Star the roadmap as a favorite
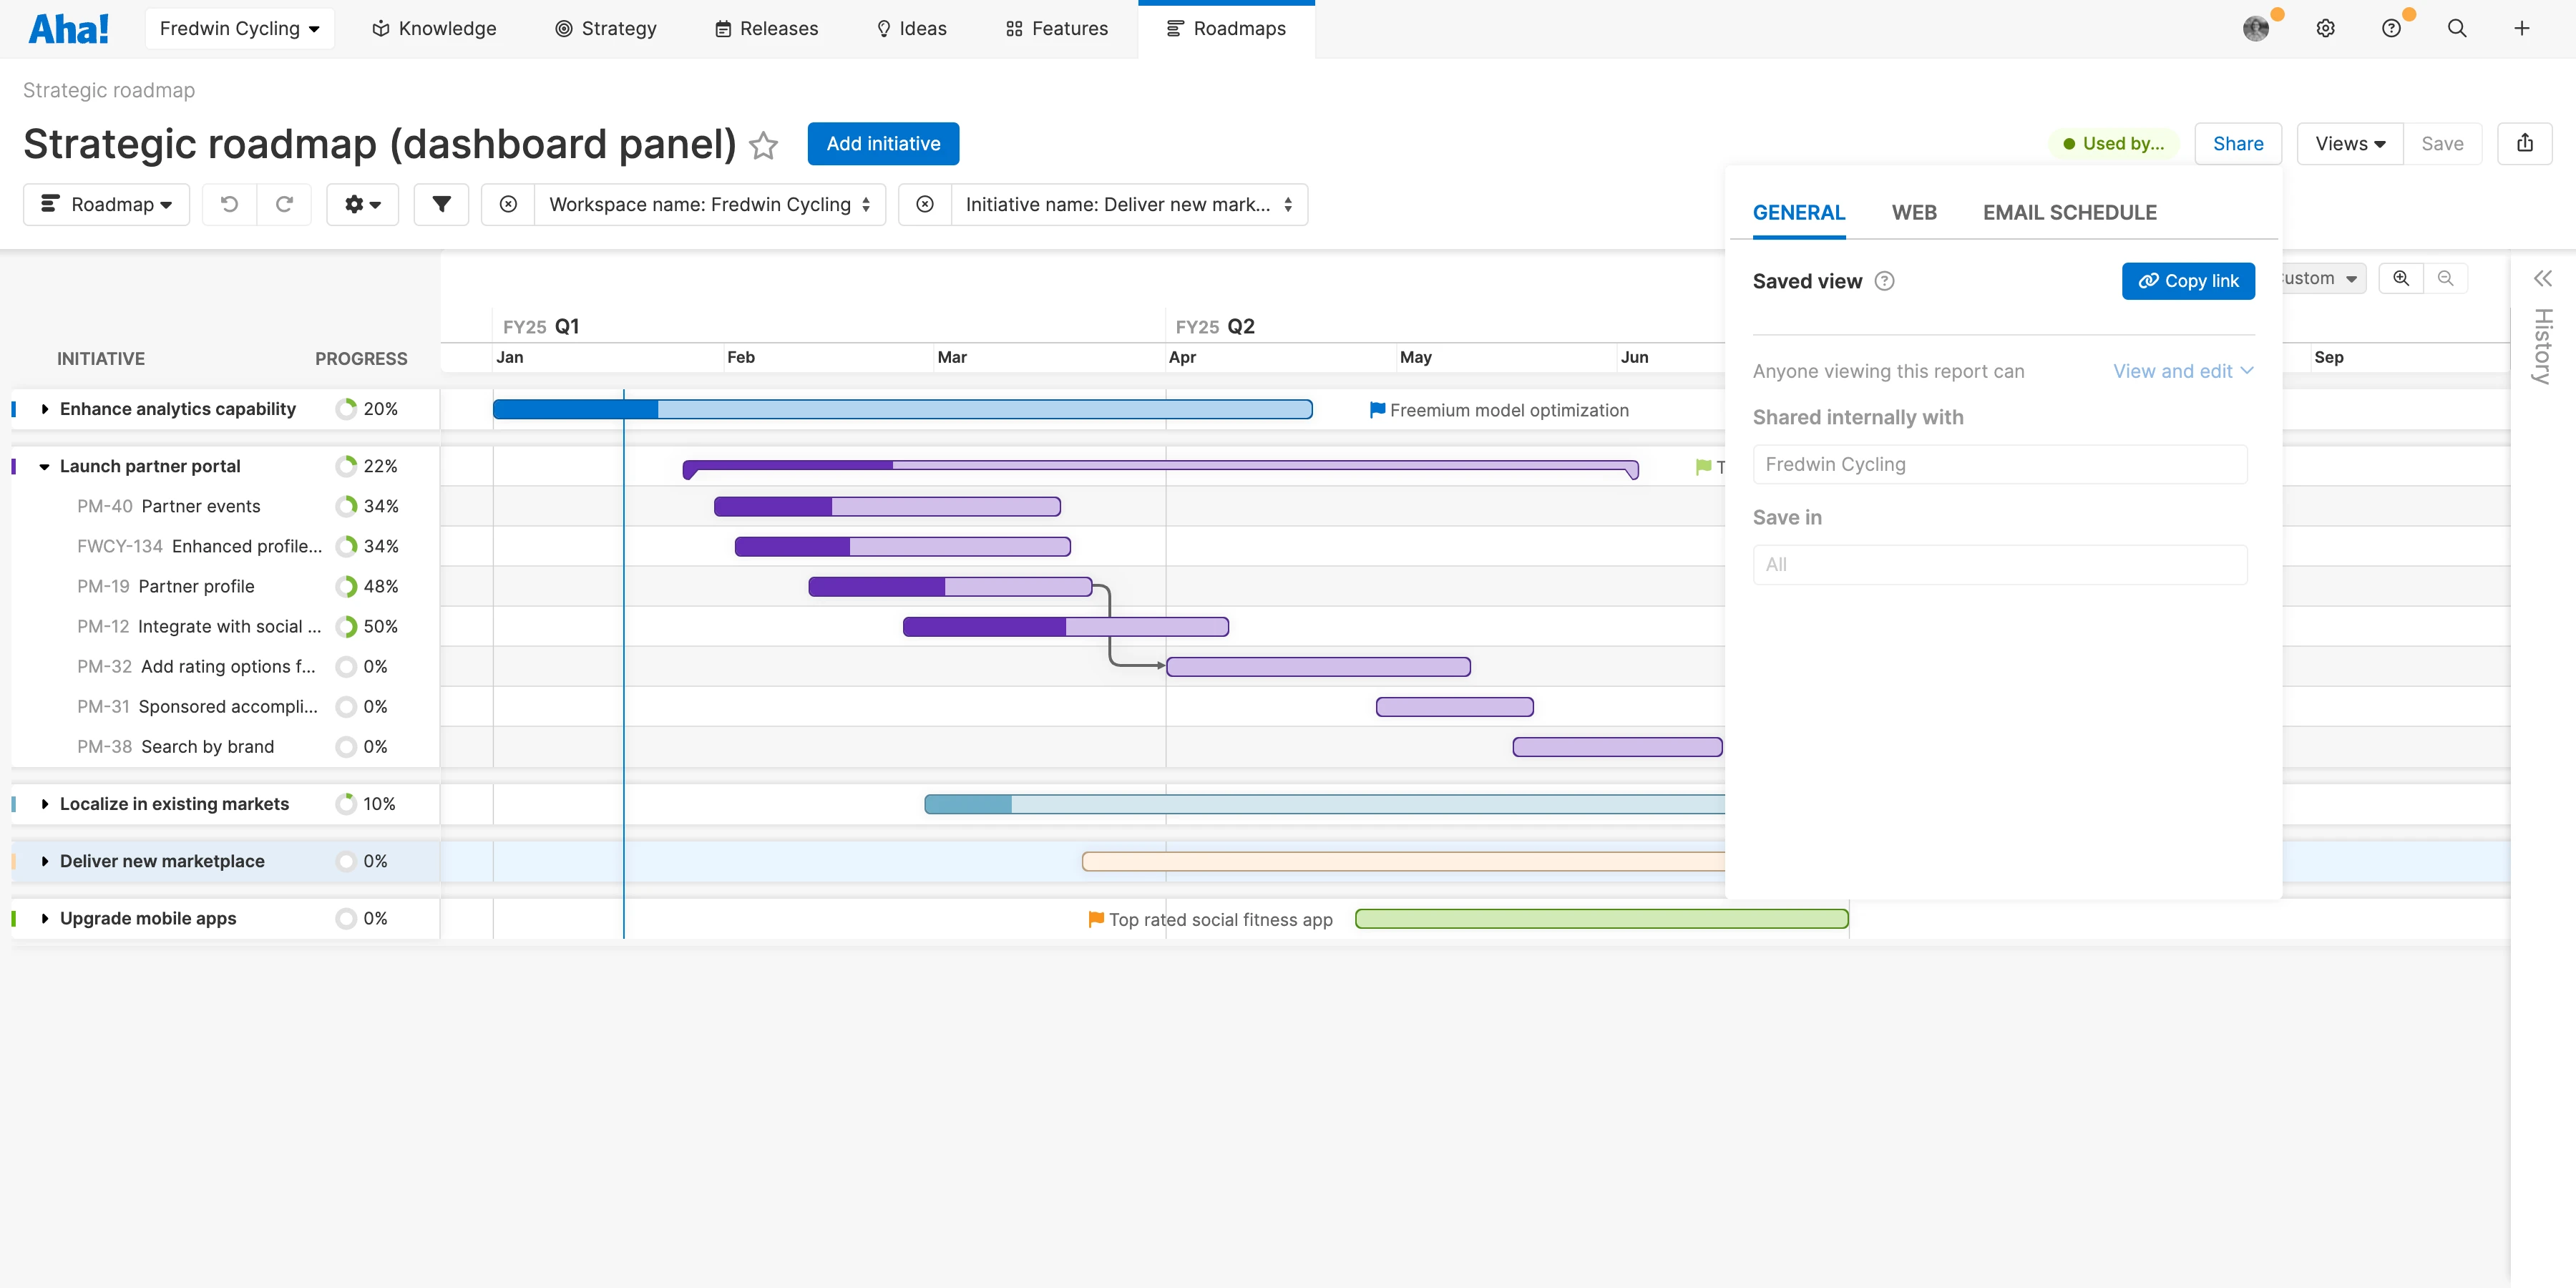Image resolution: width=2576 pixels, height=1288 pixels. 764,145
